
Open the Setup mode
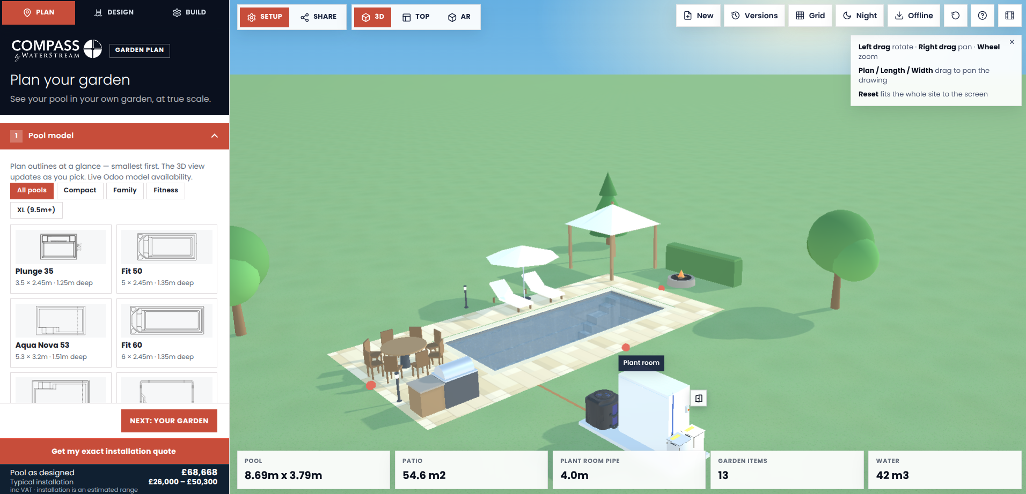pos(265,17)
